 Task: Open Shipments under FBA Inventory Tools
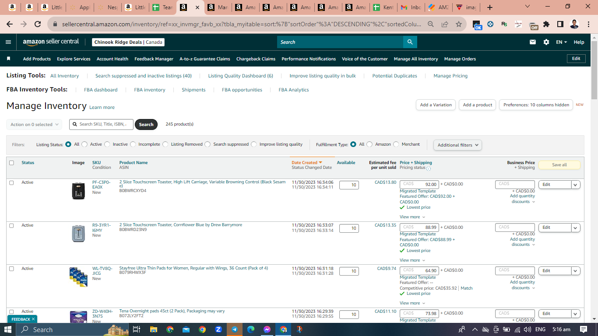(193, 90)
